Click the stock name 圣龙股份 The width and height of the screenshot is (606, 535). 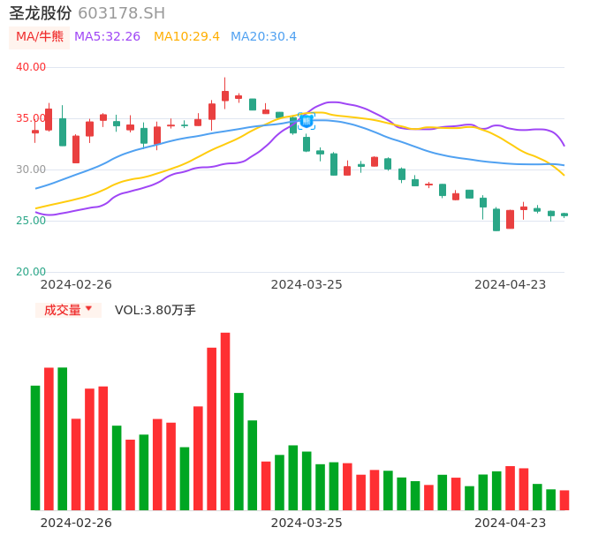point(41,13)
